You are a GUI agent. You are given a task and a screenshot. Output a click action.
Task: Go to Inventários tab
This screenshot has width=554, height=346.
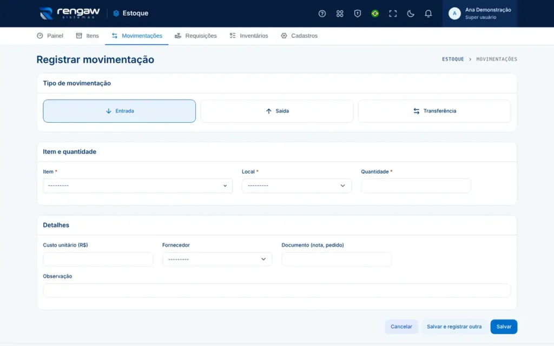[249, 36]
